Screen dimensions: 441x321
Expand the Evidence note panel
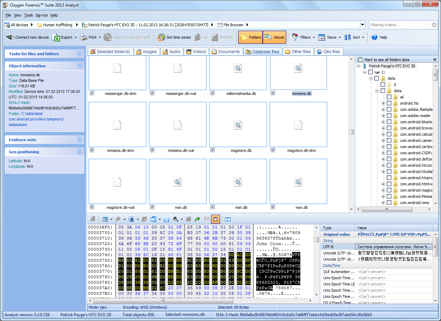point(80,140)
